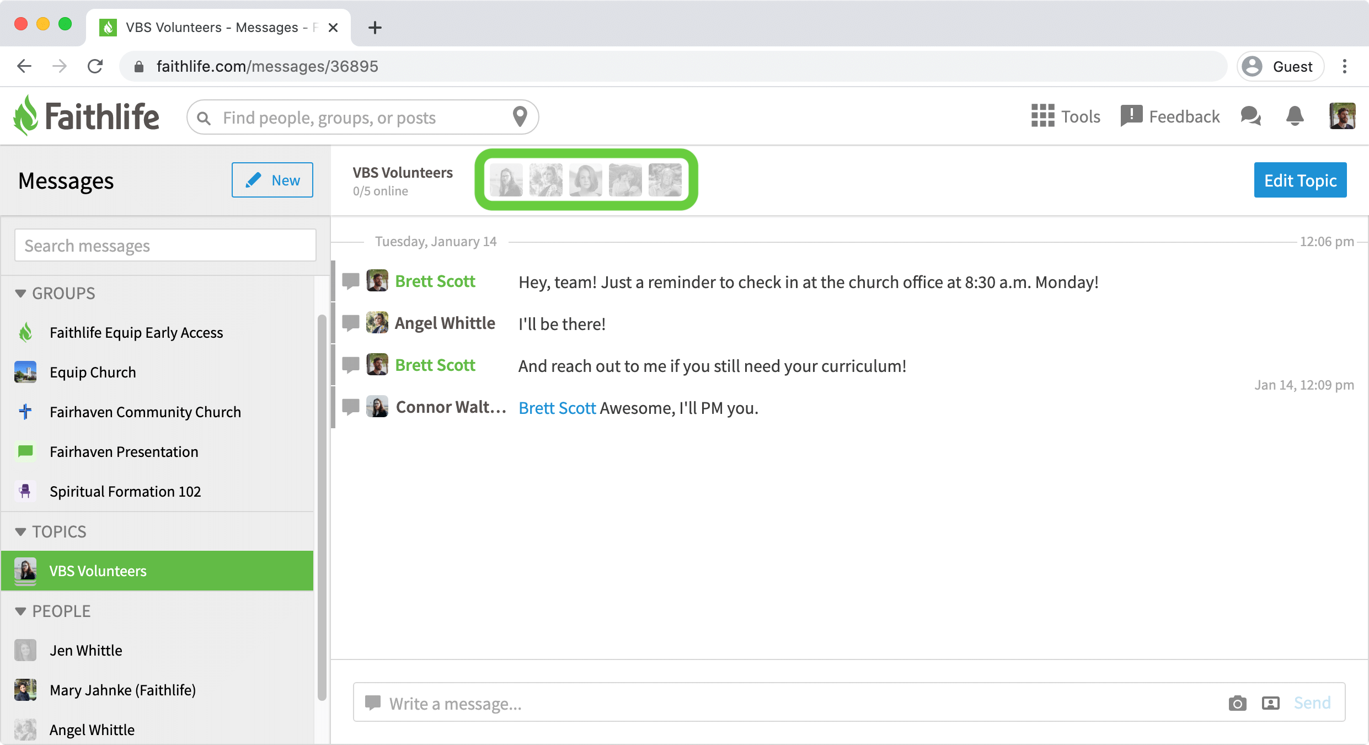Focus the Find people, groups, or posts field

tap(361, 118)
